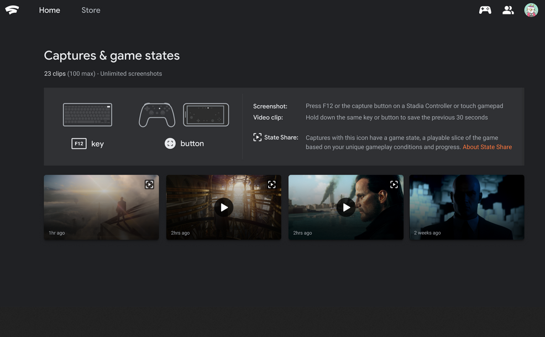This screenshot has width=545, height=337.
Task: Open the controller icon in top bar
Action: coord(485,10)
